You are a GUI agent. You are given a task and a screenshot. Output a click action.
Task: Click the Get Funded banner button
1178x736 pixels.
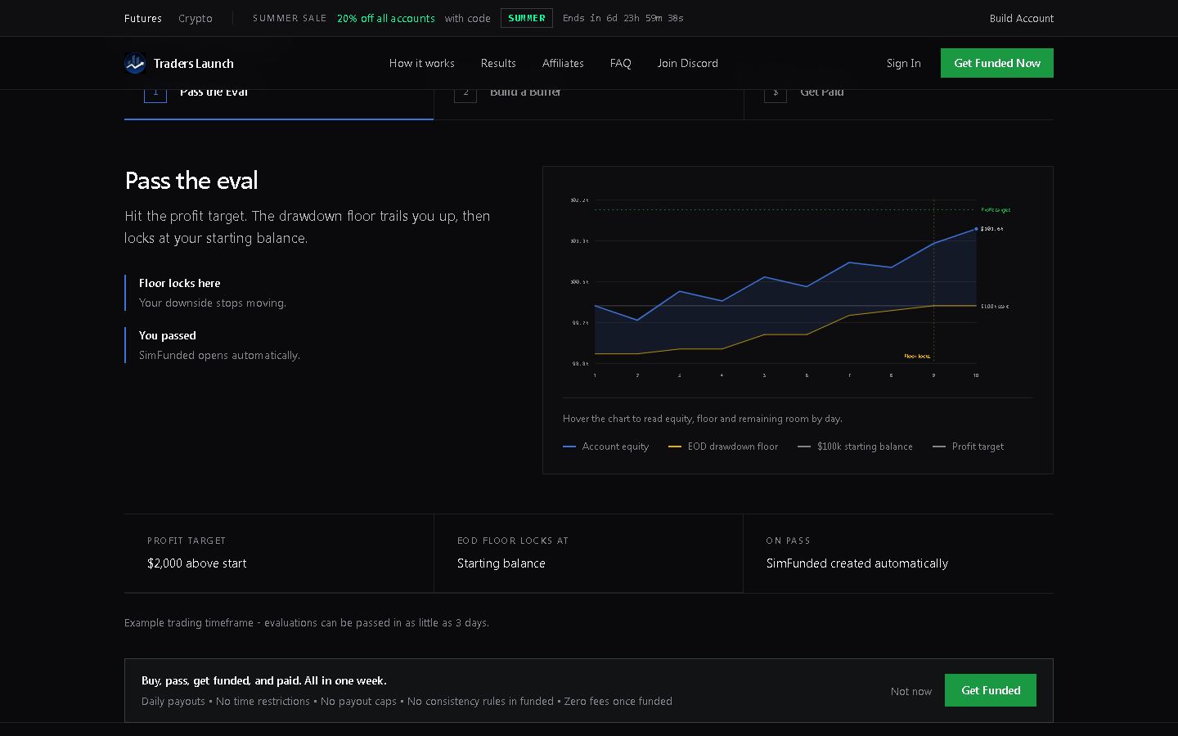991,690
